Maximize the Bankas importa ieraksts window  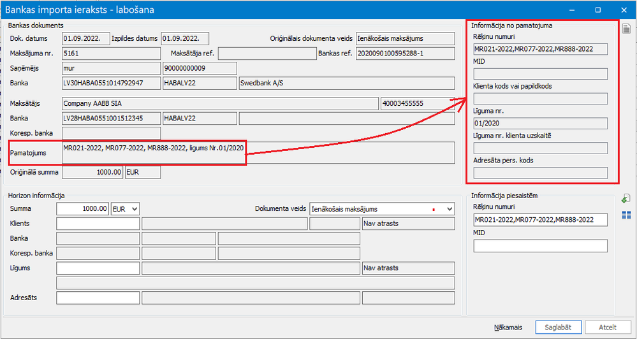click(x=597, y=10)
